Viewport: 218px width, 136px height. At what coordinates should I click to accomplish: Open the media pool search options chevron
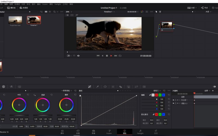57,12
